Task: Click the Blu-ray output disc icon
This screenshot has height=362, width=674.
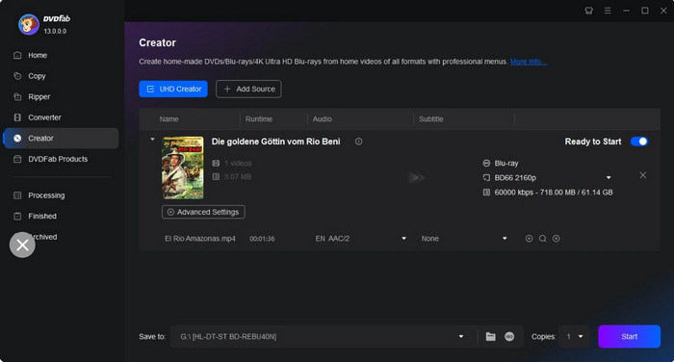Action: point(486,164)
